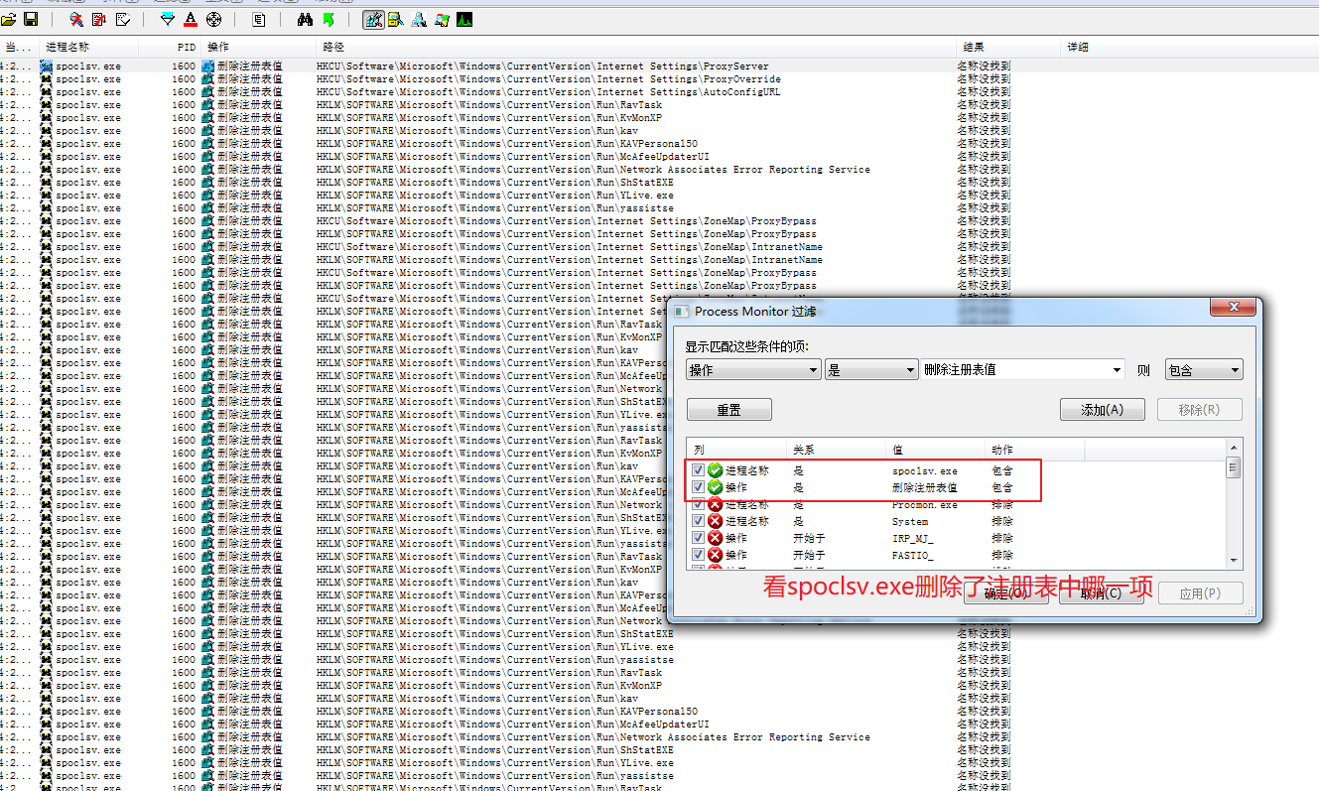Click the 添加(A) add button
This screenshot has height=791, width=1319.
pyautogui.click(x=1103, y=410)
